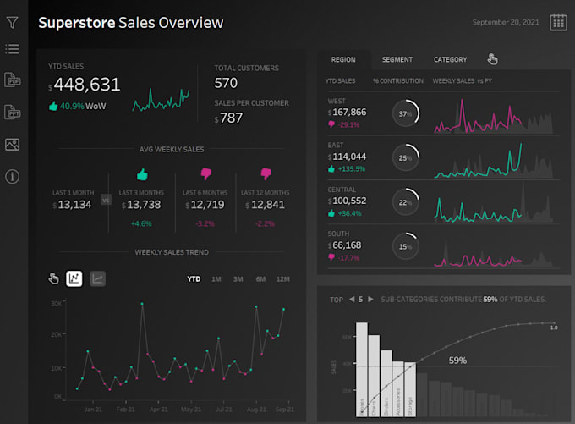Click the Weekly Sales vs PY column header
The image size is (575, 424).
tap(462, 80)
